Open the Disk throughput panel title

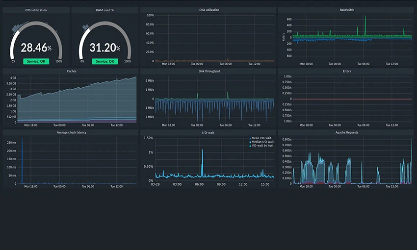coord(209,71)
